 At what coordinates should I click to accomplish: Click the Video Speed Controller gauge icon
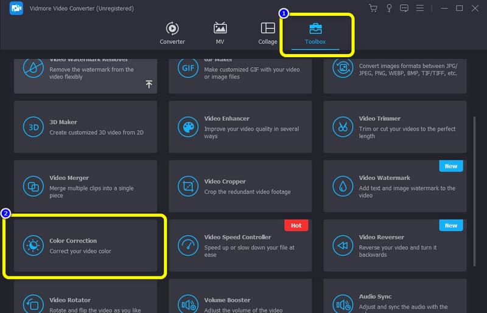coord(187,246)
